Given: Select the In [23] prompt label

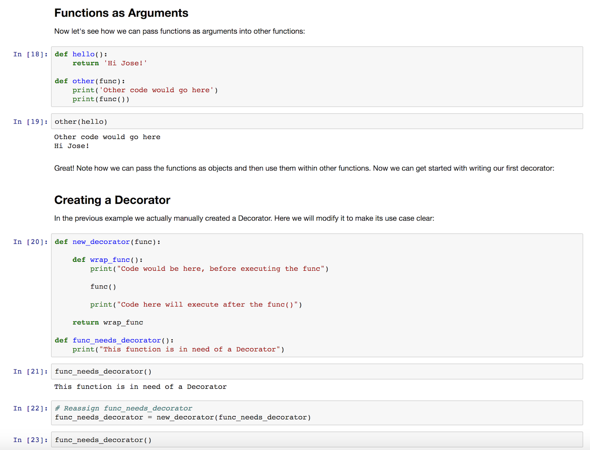Looking at the screenshot, I should tap(30, 440).
